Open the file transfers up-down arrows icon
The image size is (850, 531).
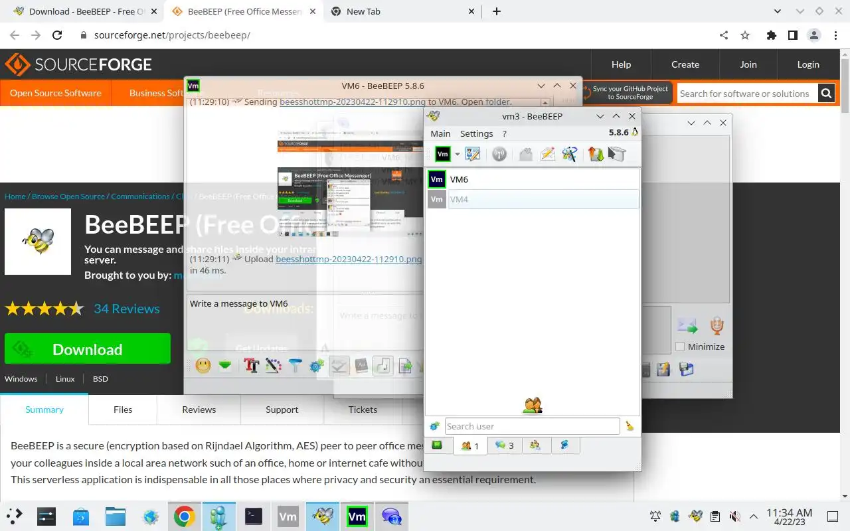[x=596, y=154]
